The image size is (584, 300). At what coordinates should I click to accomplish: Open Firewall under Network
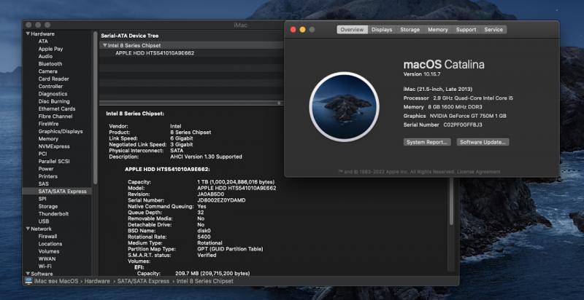tap(47, 236)
